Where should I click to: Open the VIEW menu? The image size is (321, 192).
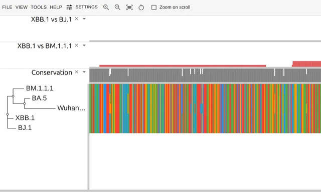(x=22, y=7)
